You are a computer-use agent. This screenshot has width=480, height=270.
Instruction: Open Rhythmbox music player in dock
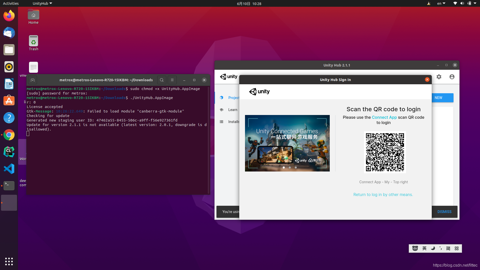point(9,67)
